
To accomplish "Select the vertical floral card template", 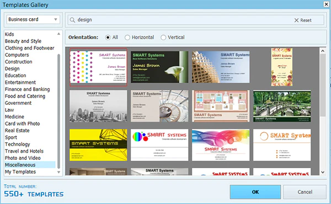I will coord(282,67).
